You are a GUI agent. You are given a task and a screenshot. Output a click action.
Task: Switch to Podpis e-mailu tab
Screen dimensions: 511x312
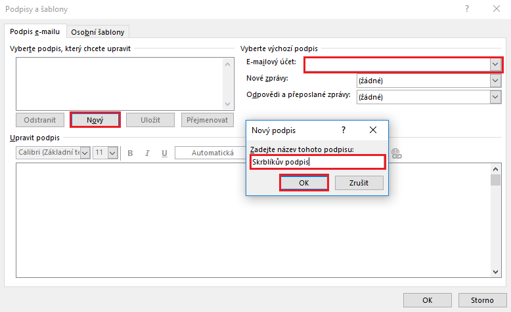(35, 31)
